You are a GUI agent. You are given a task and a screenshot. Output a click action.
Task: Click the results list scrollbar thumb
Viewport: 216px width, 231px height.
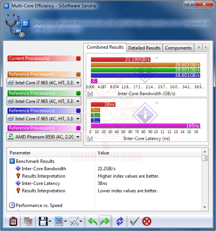pos(205,158)
